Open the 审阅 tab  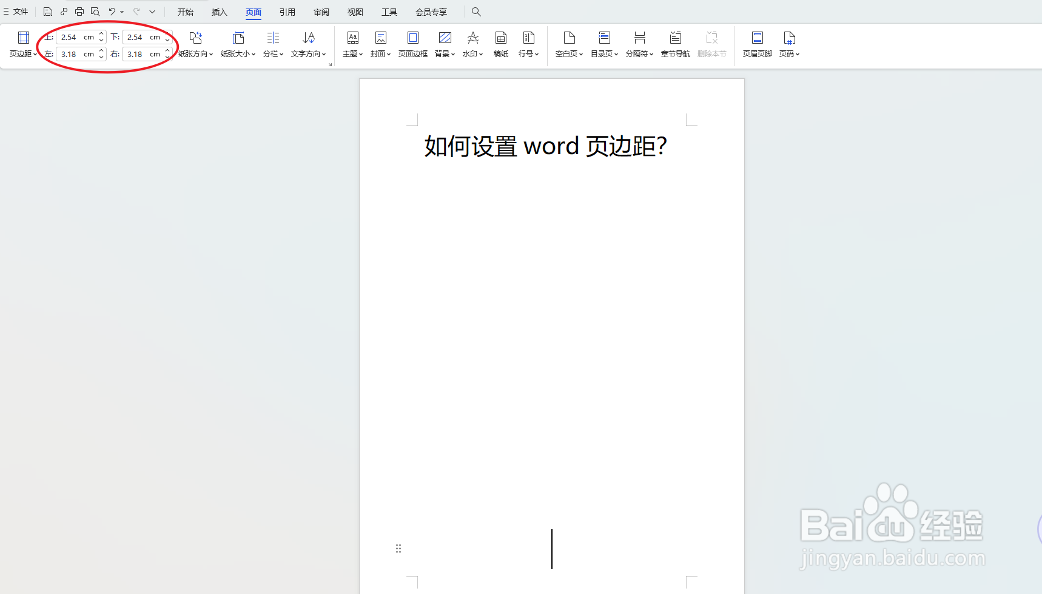tap(321, 12)
